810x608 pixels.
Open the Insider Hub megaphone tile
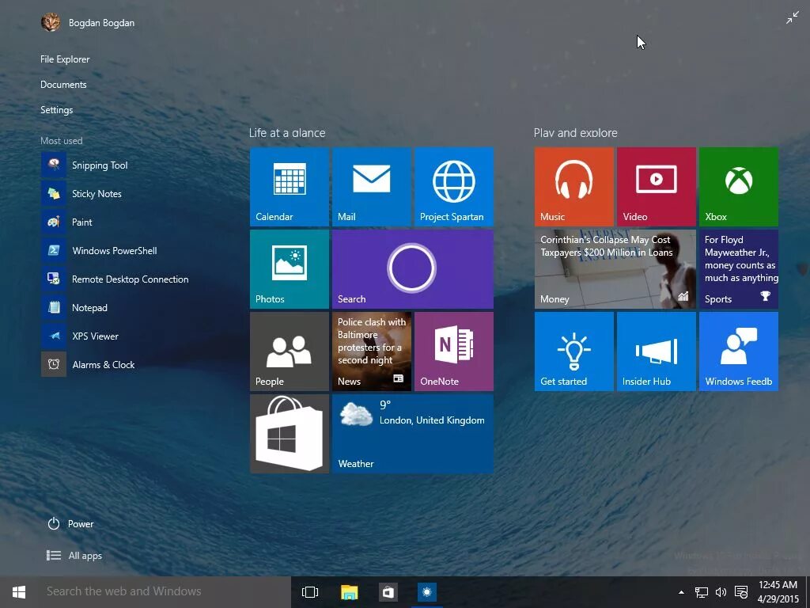(656, 351)
